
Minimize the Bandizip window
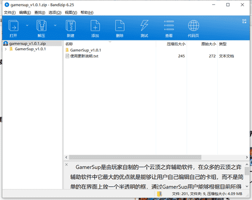pyautogui.click(x=214, y=5)
